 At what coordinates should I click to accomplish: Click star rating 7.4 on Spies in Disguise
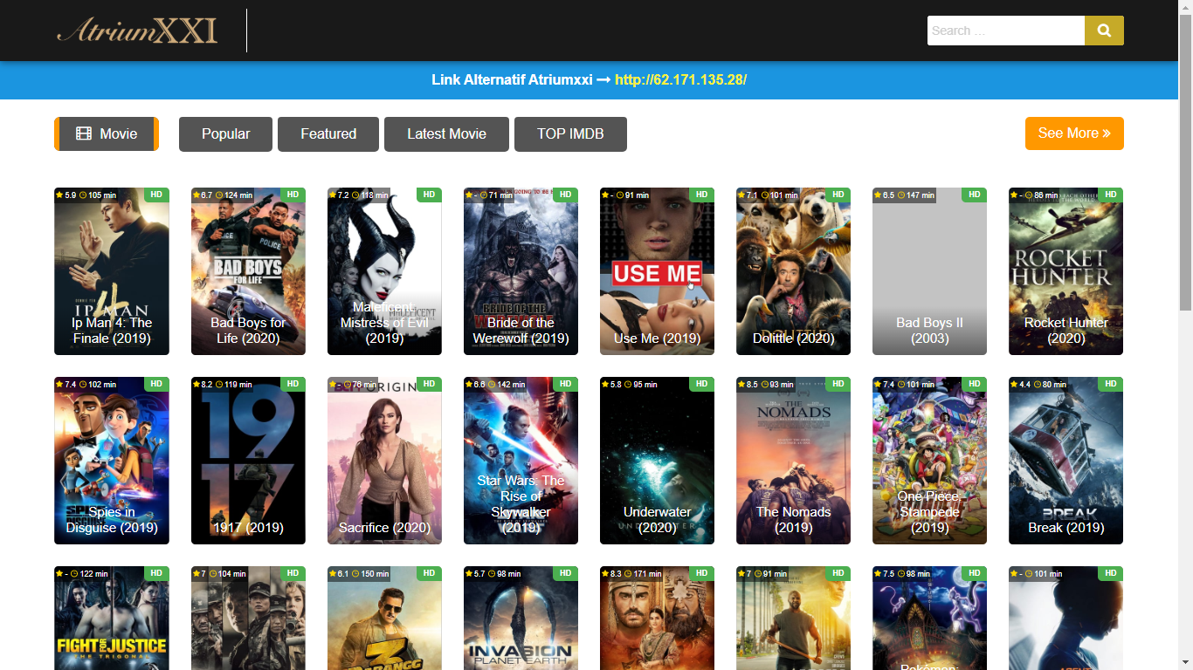(66, 385)
